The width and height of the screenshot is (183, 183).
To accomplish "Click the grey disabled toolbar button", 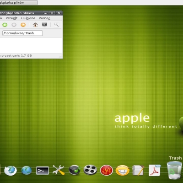I will click(14, 25).
